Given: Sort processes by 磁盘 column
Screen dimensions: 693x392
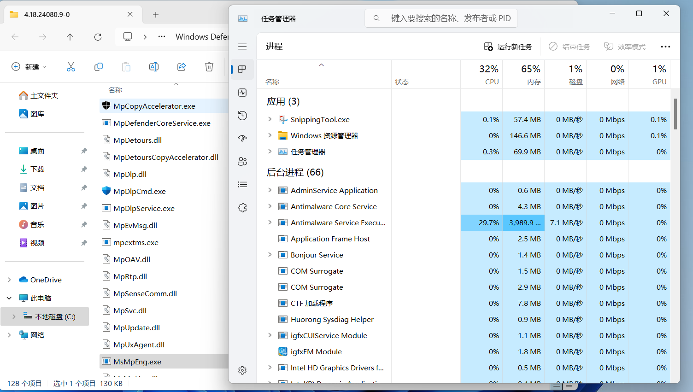Looking at the screenshot, I should click(x=565, y=74).
